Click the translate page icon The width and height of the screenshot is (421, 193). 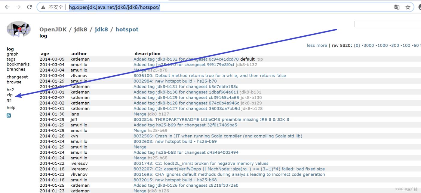pyautogui.click(x=397, y=7)
